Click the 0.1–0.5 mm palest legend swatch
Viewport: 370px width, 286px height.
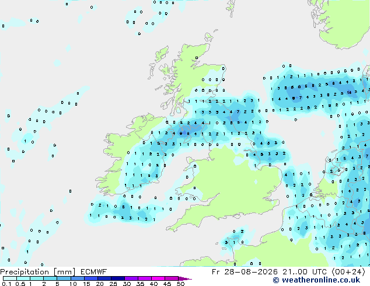coord(10,278)
